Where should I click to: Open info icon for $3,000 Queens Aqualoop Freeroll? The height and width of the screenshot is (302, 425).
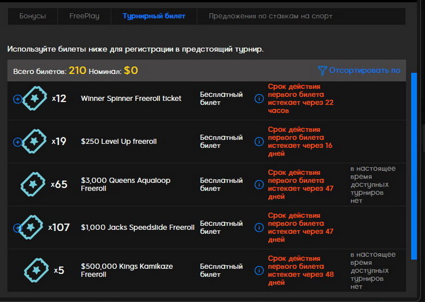coord(259,184)
